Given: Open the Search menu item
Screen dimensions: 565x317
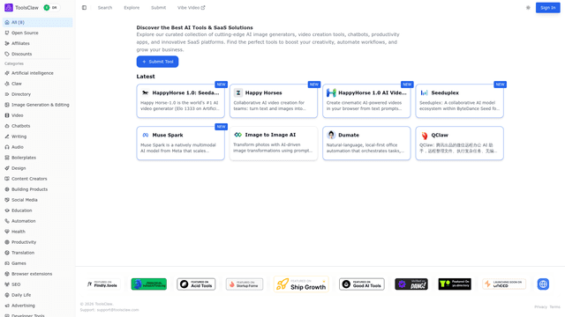Looking at the screenshot, I should pos(105,8).
